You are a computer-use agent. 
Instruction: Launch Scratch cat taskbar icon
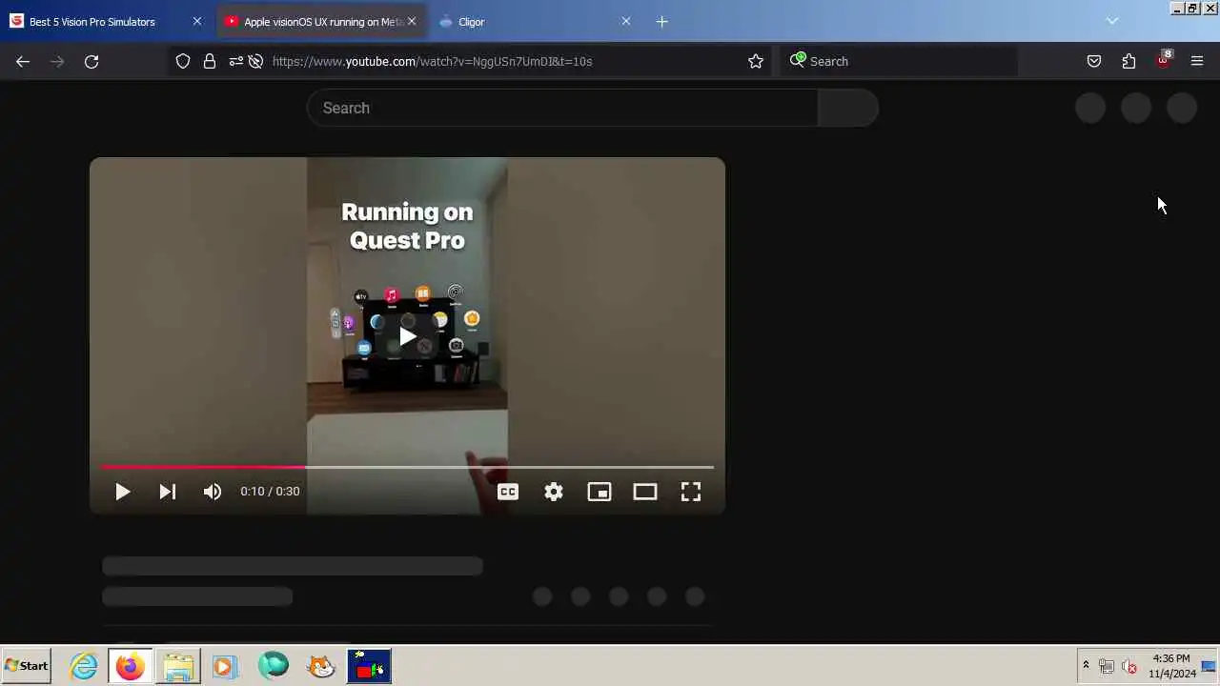tap(321, 666)
